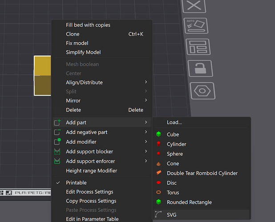Expand the Add support enforcer arrow
The height and width of the screenshot is (222, 275).
(x=146, y=161)
